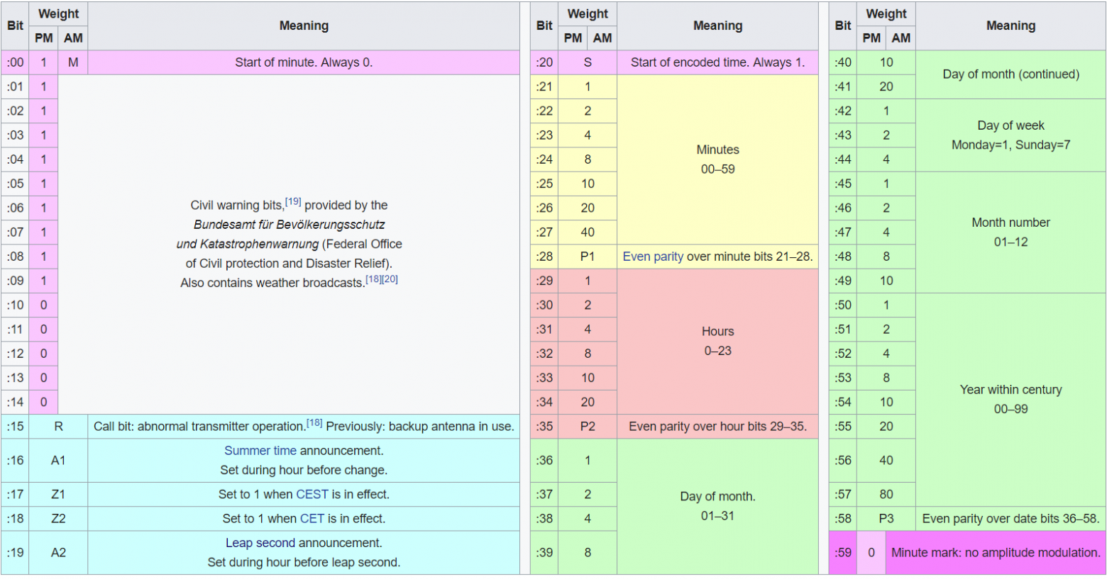The height and width of the screenshot is (579, 1107).
Task: Select the "Minutes 00–59" meaning cell
Action: click(x=718, y=159)
